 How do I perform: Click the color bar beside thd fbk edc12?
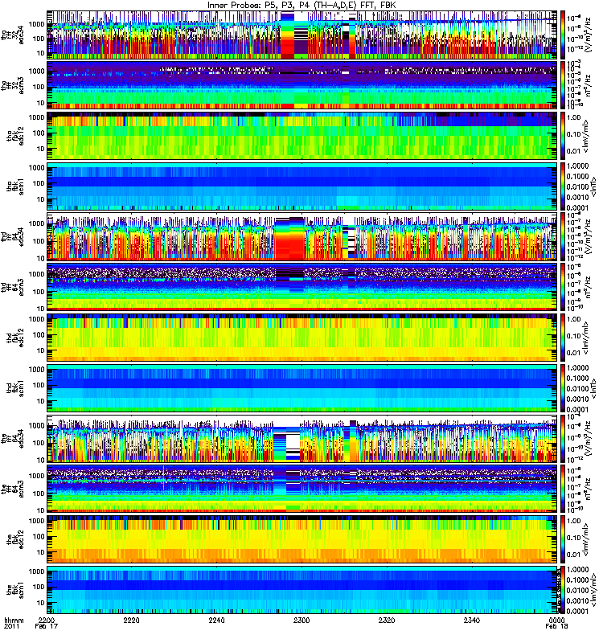pos(562,338)
